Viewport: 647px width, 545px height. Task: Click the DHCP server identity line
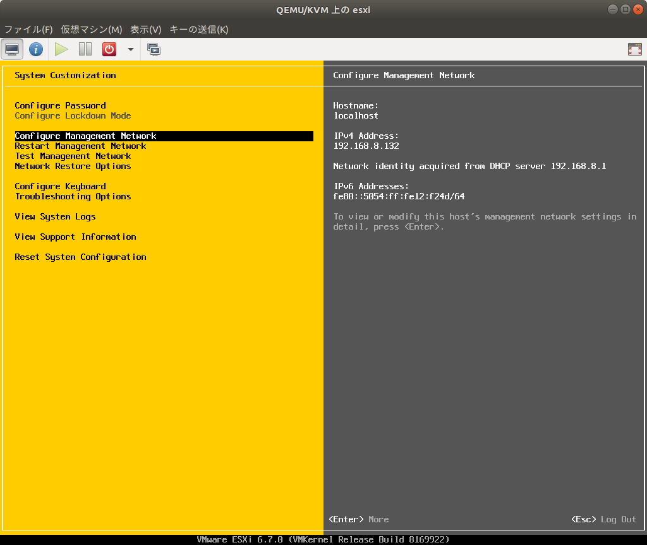click(469, 166)
